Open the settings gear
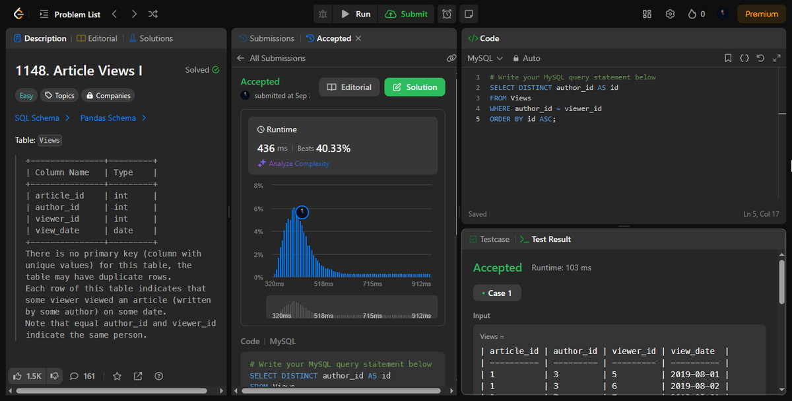This screenshot has height=401, width=792. pos(670,14)
